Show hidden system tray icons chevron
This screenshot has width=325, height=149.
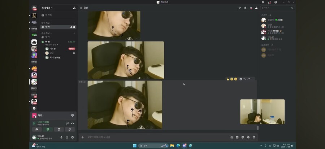pos(261,146)
